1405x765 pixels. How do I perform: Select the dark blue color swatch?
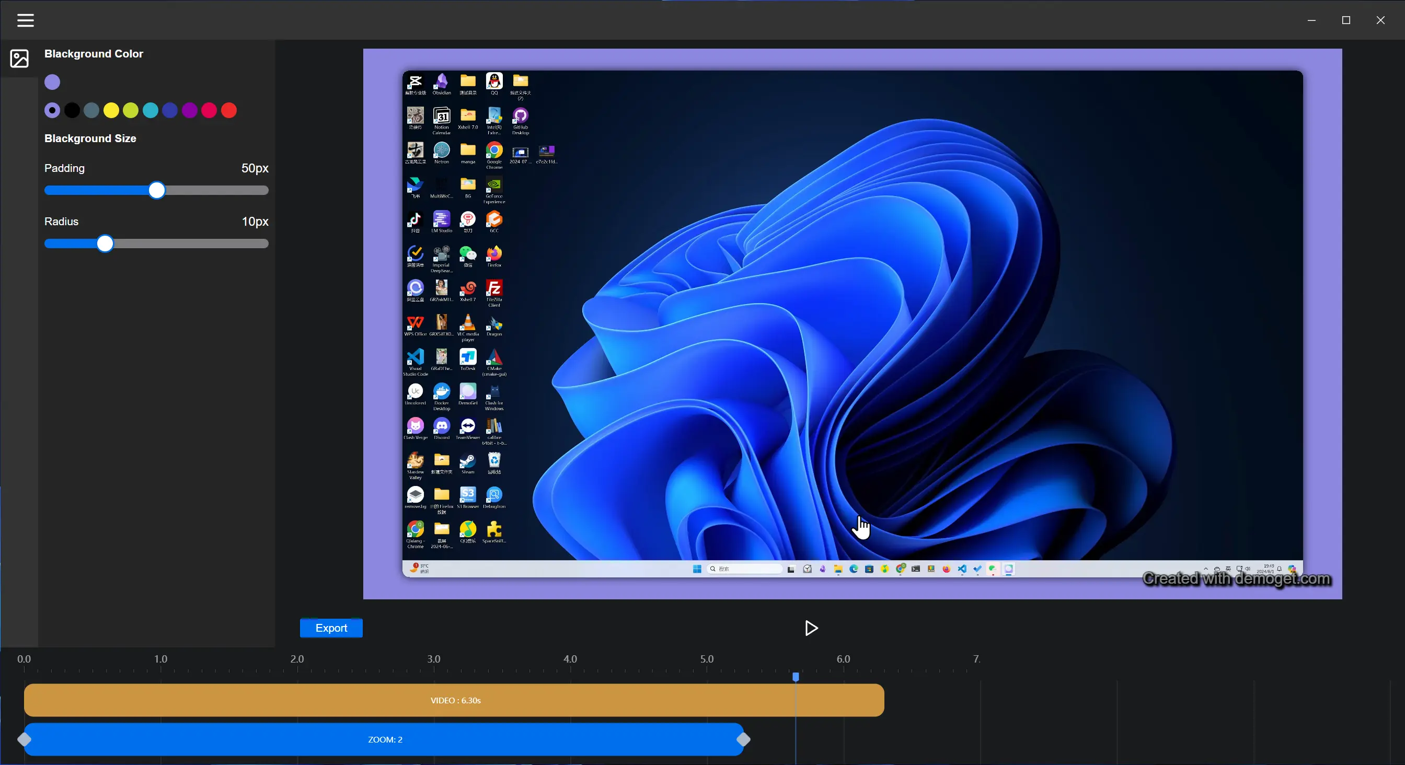[x=170, y=111]
